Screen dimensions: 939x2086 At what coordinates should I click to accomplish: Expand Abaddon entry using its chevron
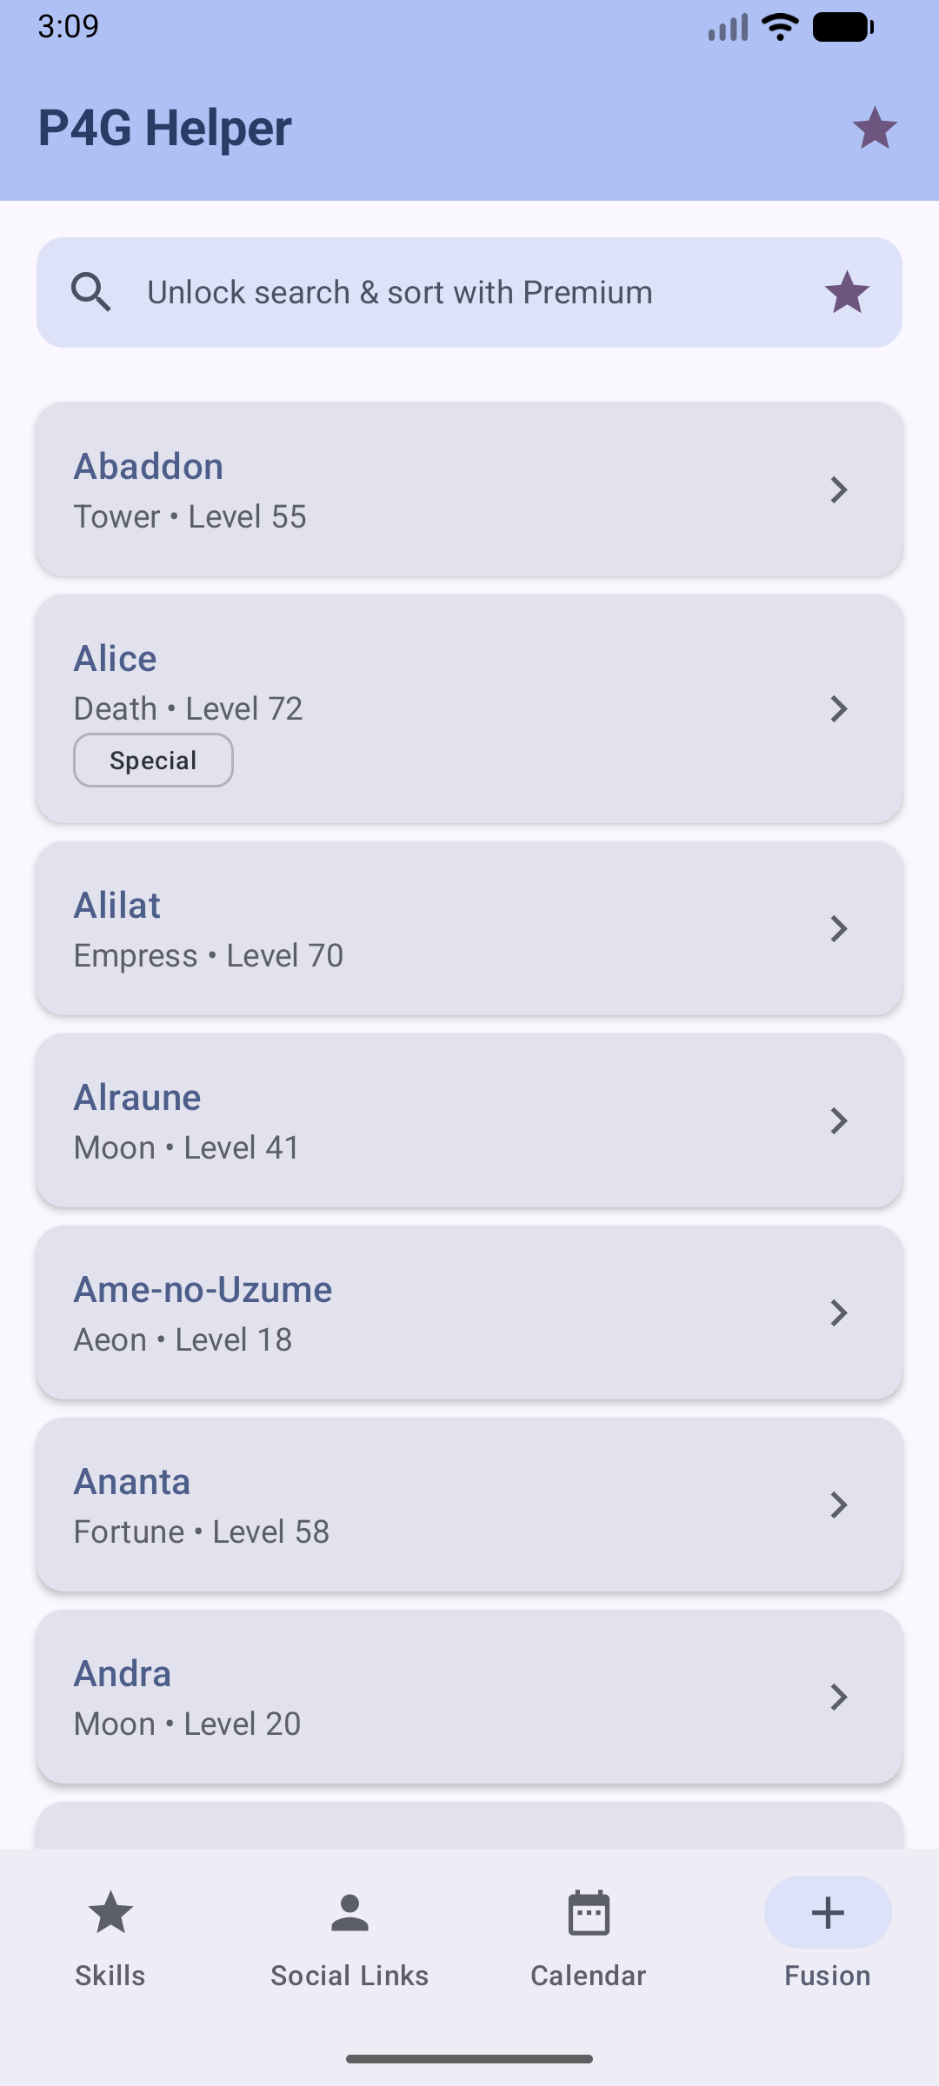pos(838,489)
